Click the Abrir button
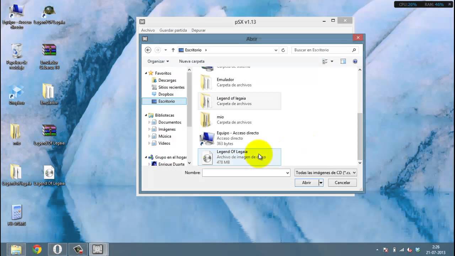The width and height of the screenshot is (455, 256). [306, 183]
